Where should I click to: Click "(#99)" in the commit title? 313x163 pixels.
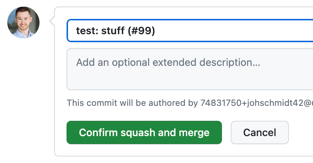tap(142, 31)
